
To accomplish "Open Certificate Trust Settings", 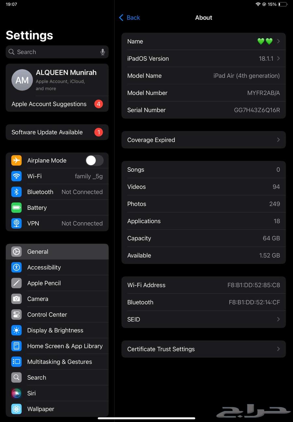I will point(203,349).
